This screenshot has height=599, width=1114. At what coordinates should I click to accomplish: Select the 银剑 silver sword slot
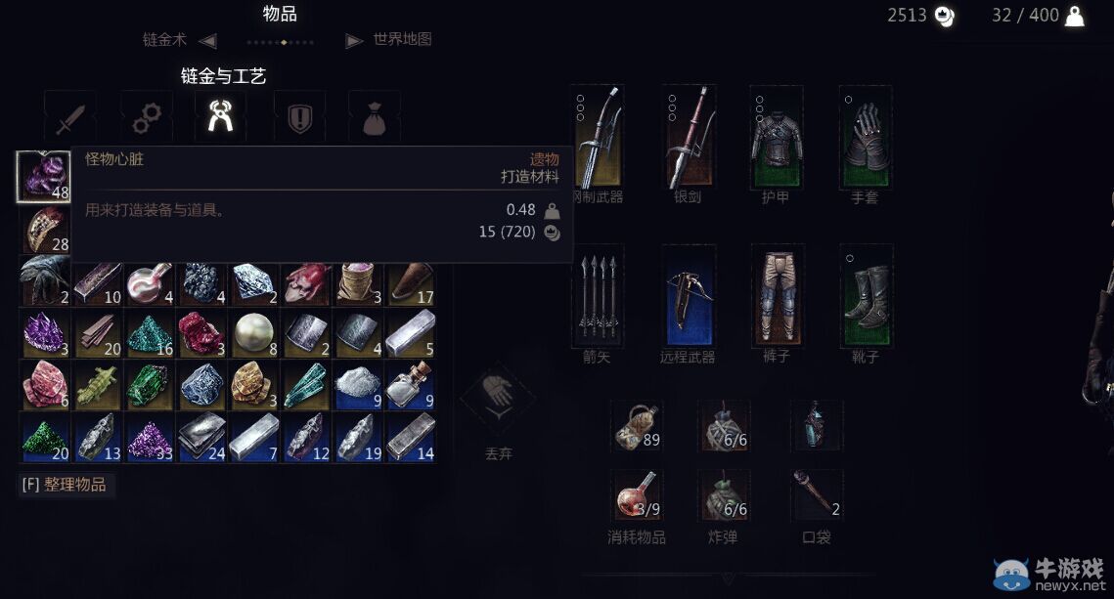688,137
